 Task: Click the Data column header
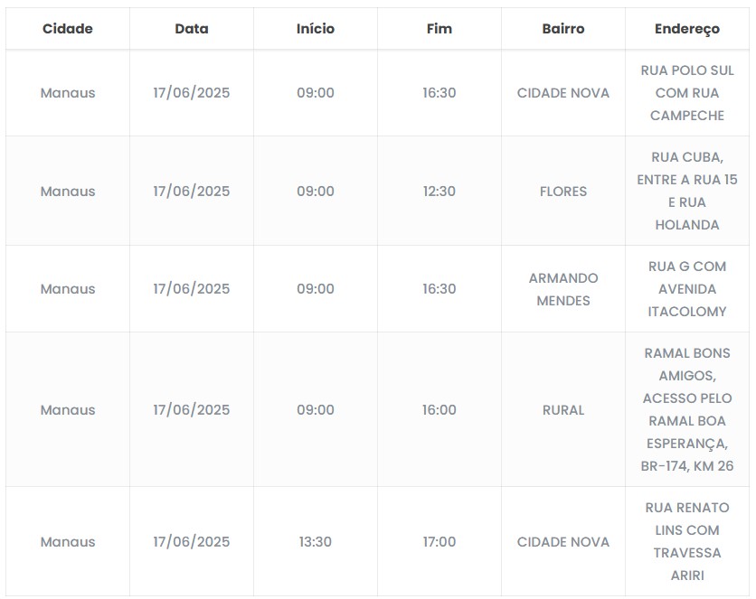(x=192, y=29)
